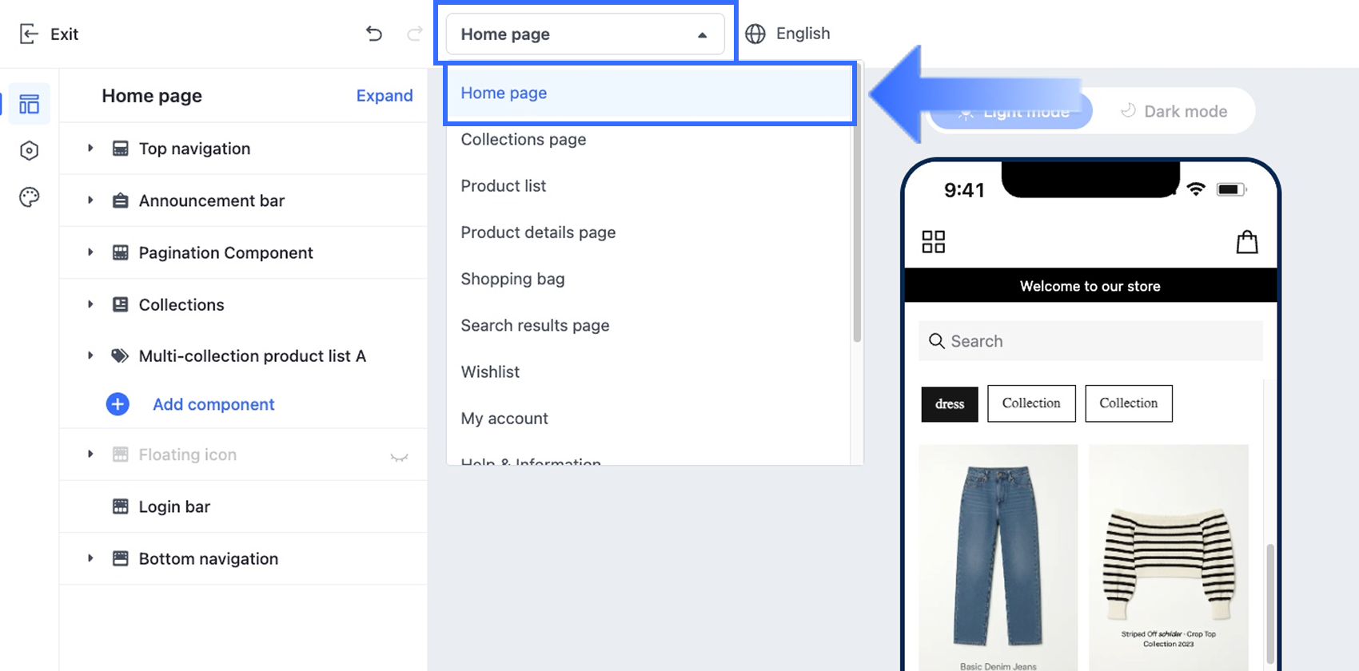Choose Product details page in dropdown

point(538,232)
